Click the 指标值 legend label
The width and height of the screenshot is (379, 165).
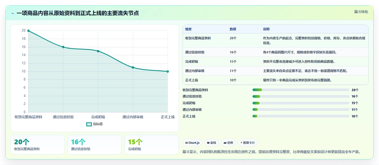(98, 124)
